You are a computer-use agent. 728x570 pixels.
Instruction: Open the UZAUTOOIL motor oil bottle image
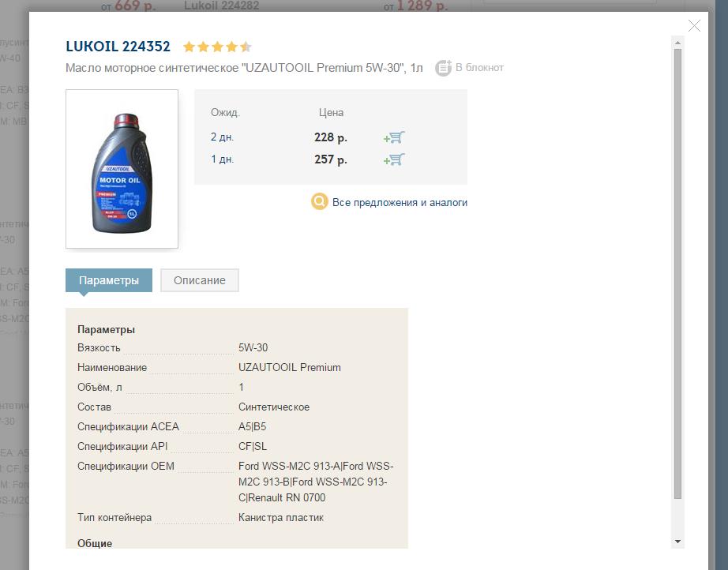tap(122, 169)
